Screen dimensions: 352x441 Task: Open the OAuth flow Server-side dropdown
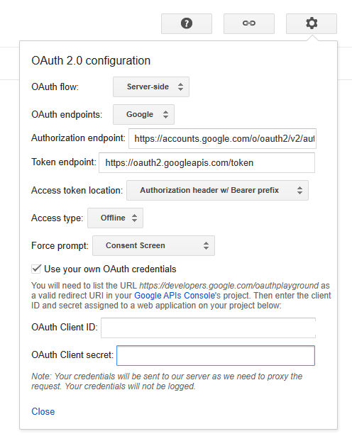click(151, 87)
